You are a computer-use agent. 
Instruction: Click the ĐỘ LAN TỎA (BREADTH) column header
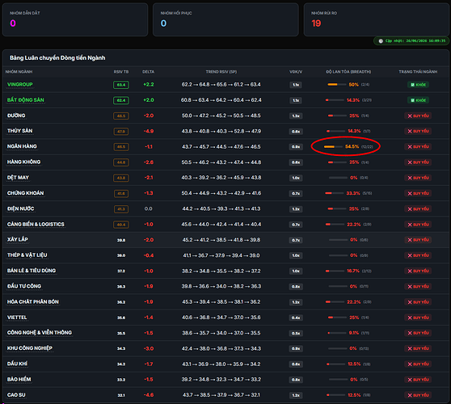(x=348, y=72)
